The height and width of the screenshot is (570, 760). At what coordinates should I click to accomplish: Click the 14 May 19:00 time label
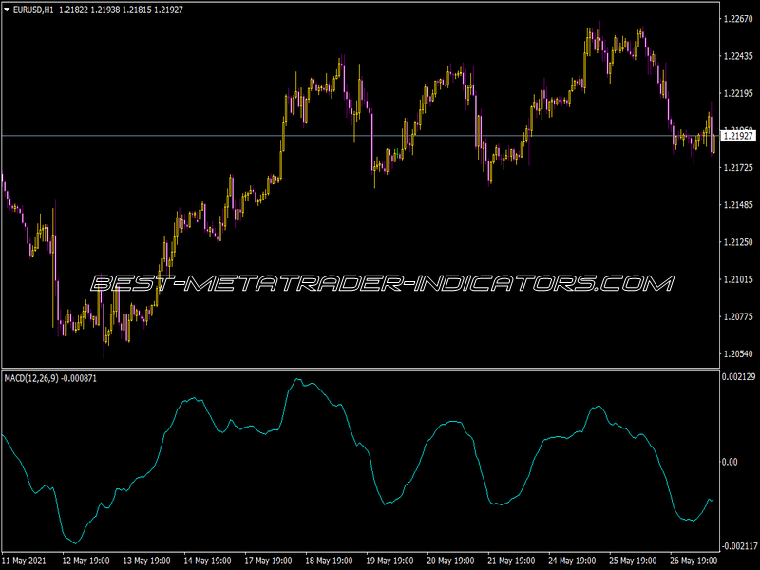coord(207,560)
